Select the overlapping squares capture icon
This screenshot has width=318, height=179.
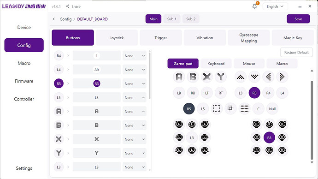[230, 109]
